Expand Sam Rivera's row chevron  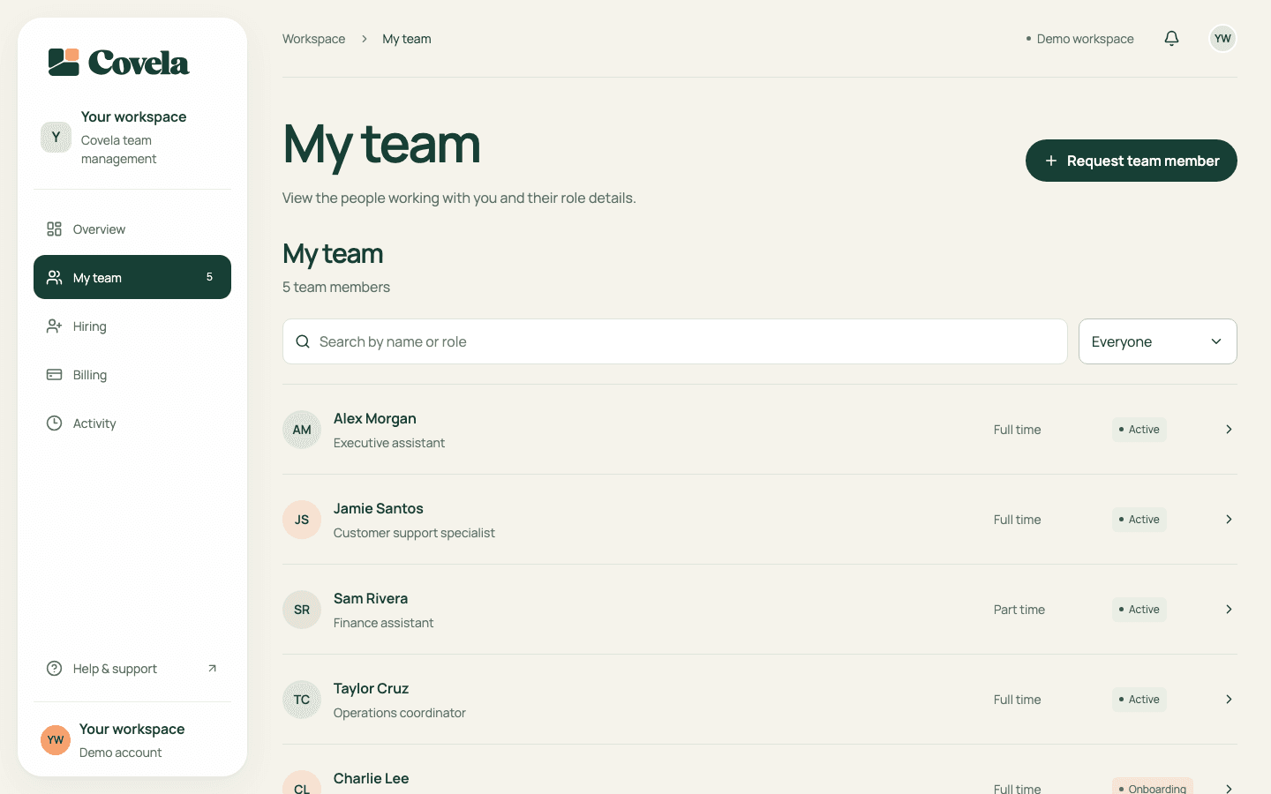pos(1229,610)
